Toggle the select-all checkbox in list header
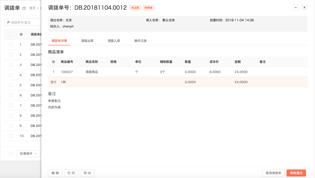Screen dimensions: 315x178 pos(11,34)
